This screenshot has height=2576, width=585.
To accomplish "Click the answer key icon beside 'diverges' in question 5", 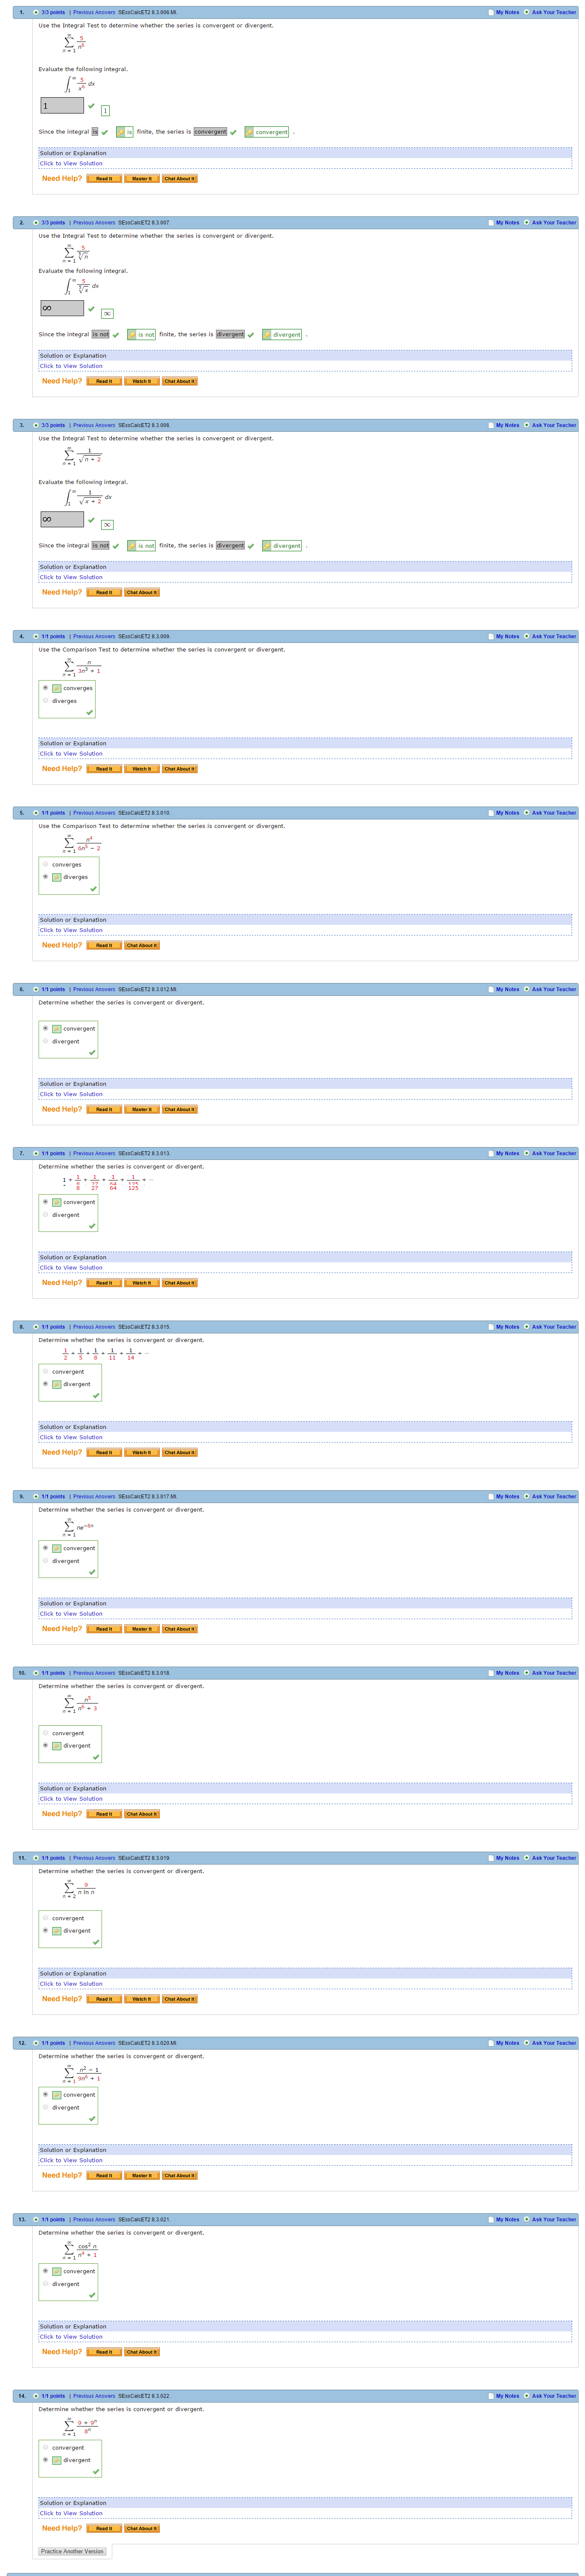I will point(57,877).
